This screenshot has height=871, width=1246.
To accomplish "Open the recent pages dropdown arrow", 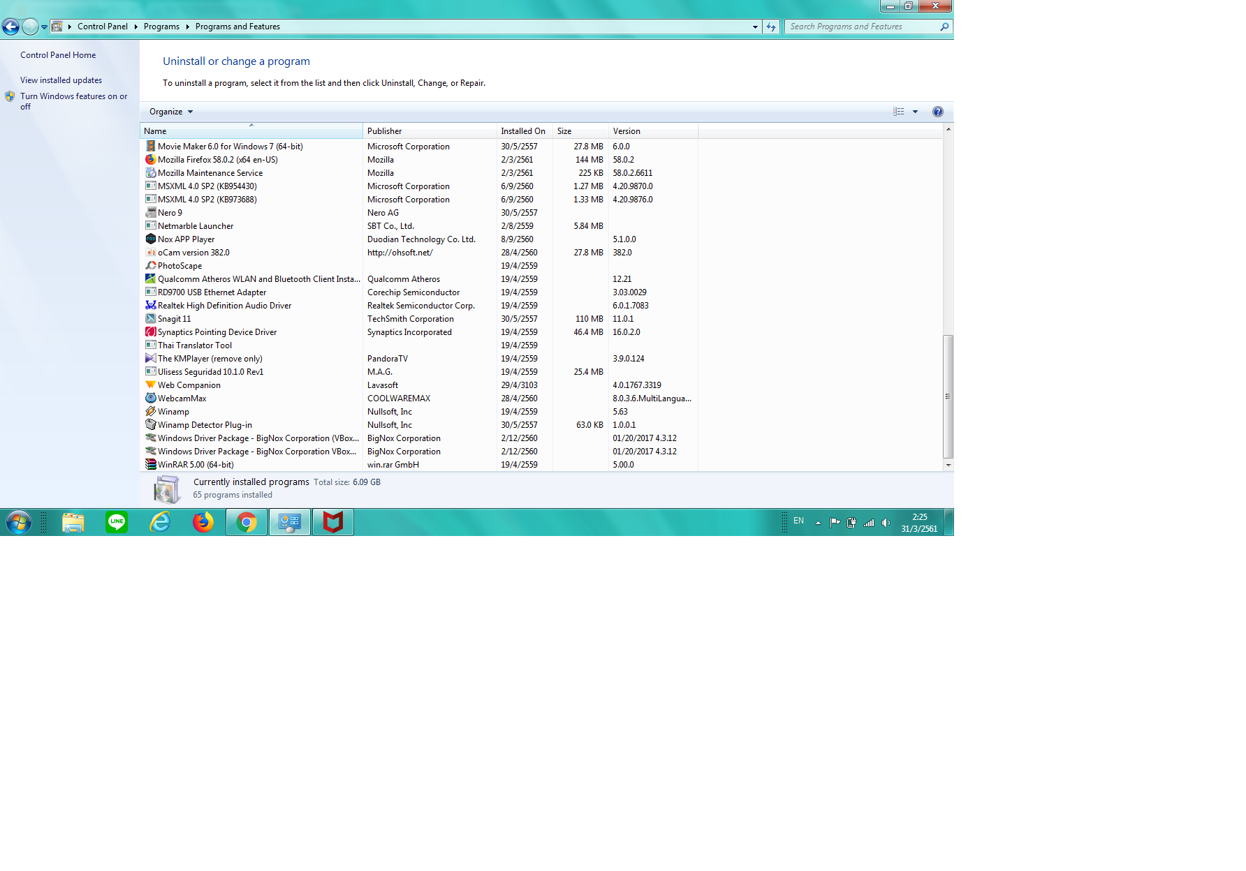I will (44, 27).
